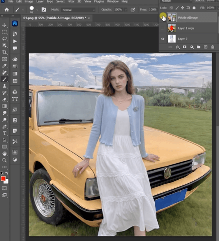Click the Home button in options bar
The image size is (219, 241).
[x=7, y=10]
